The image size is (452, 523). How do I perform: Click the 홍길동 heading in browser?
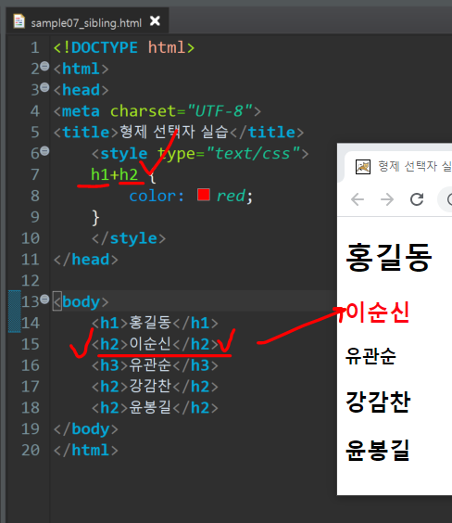pos(389,257)
